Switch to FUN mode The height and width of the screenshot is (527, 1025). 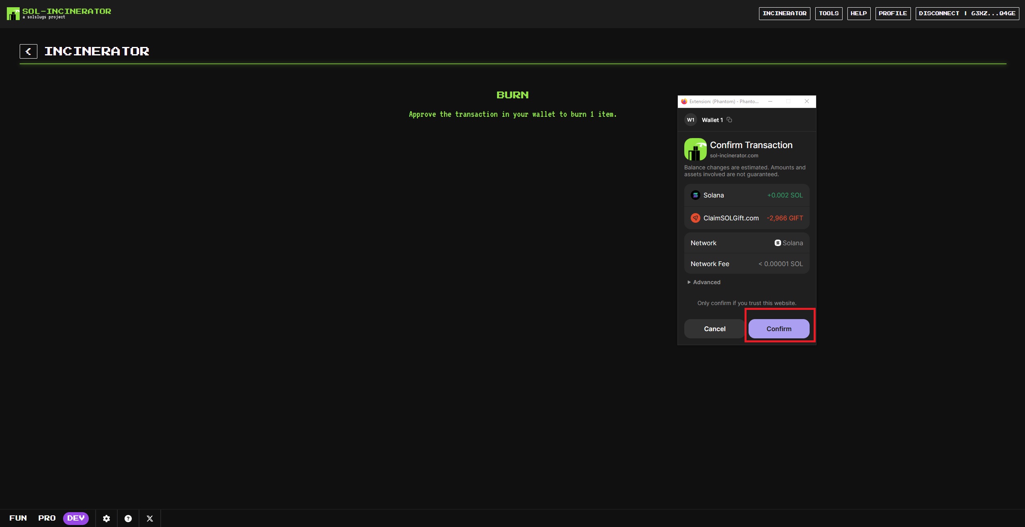click(18, 518)
